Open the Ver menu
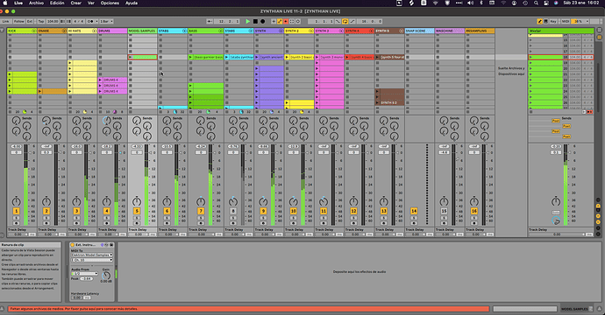 (x=91, y=3)
